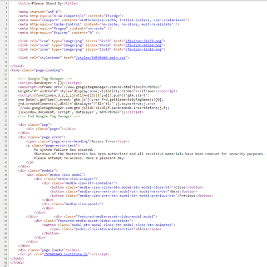
Task: Click the media-view-prev-btn Previous button line
Action: [x=131, y=196]
